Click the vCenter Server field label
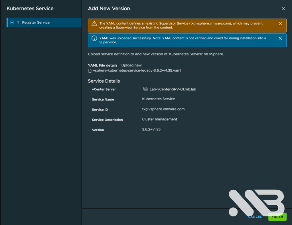The width and height of the screenshot is (292, 225). [x=104, y=89]
